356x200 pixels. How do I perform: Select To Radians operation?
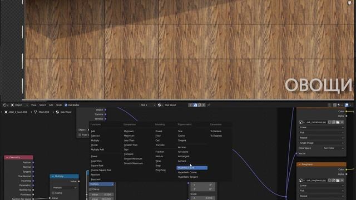216,131
